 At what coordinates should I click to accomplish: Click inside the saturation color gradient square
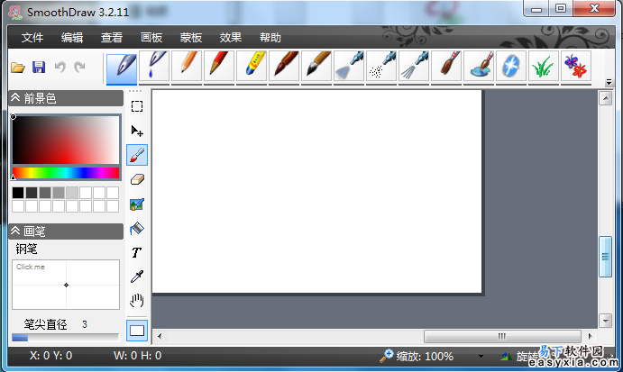tap(66, 140)
